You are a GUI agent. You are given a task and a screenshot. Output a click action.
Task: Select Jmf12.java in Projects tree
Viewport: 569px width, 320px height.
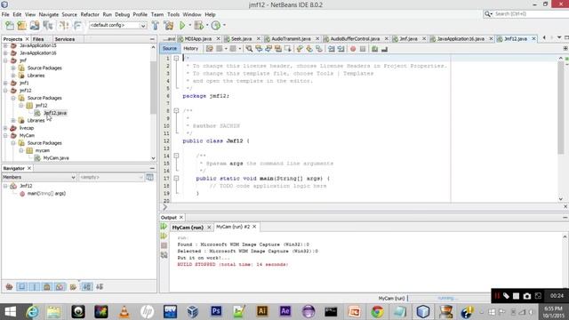[55, 113]
